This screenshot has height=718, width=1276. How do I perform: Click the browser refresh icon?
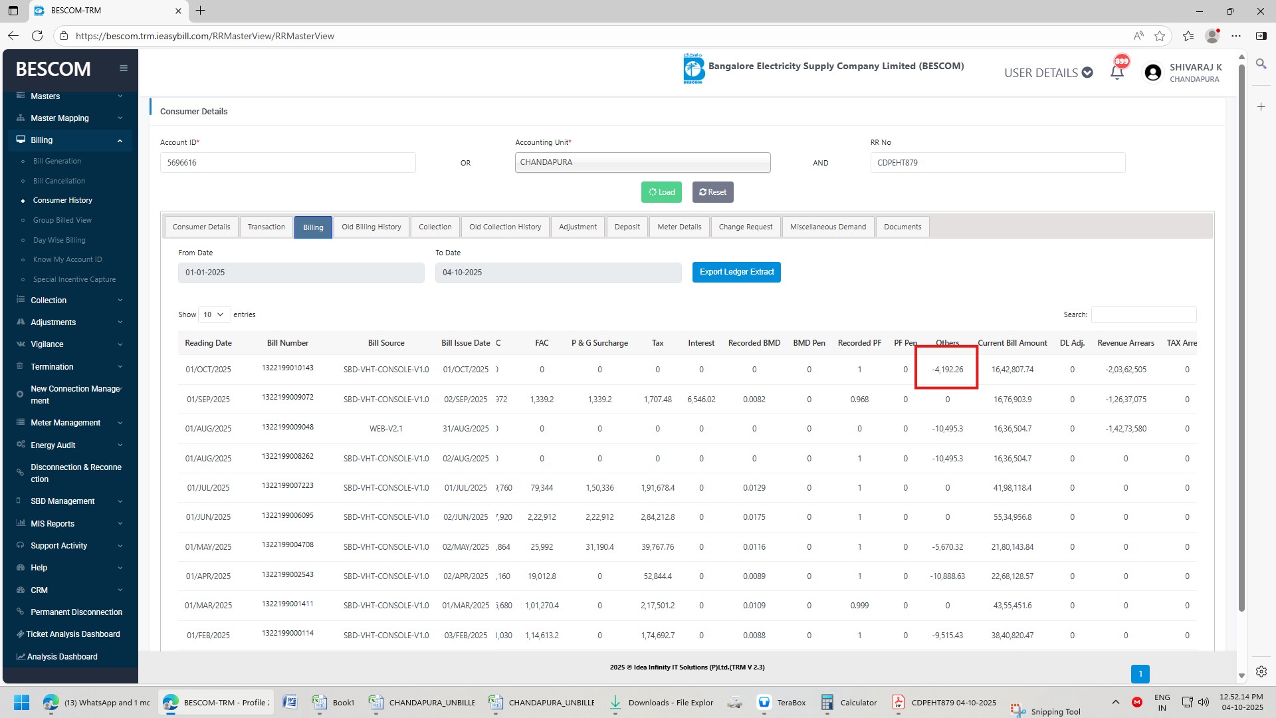37,36
